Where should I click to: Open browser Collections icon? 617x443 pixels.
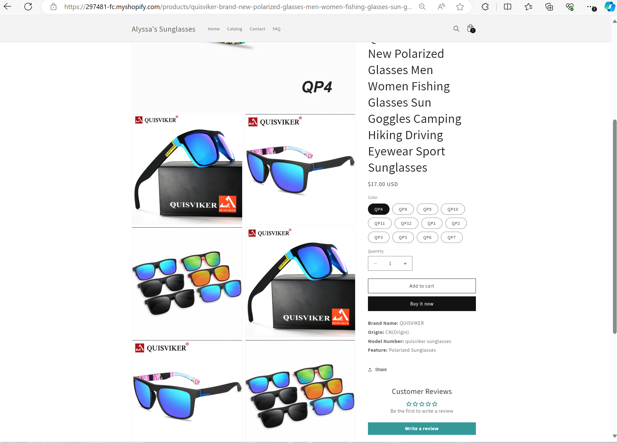[x=549, y=7]
